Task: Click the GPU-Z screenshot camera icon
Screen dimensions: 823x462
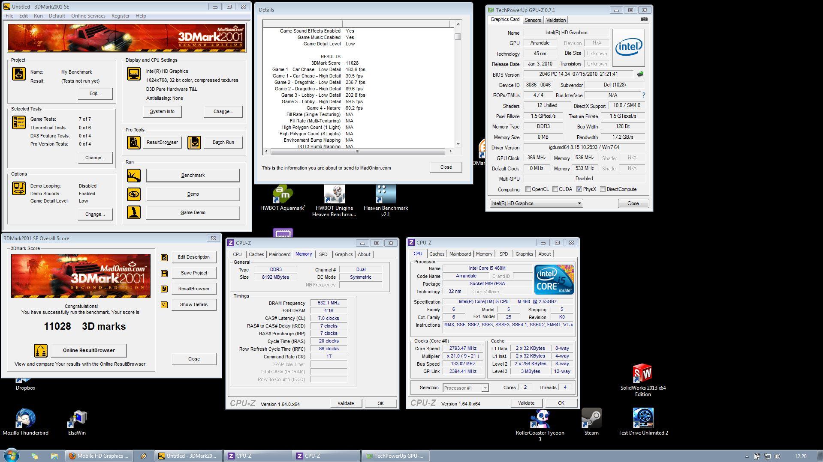Action: [x=644, y=19]
